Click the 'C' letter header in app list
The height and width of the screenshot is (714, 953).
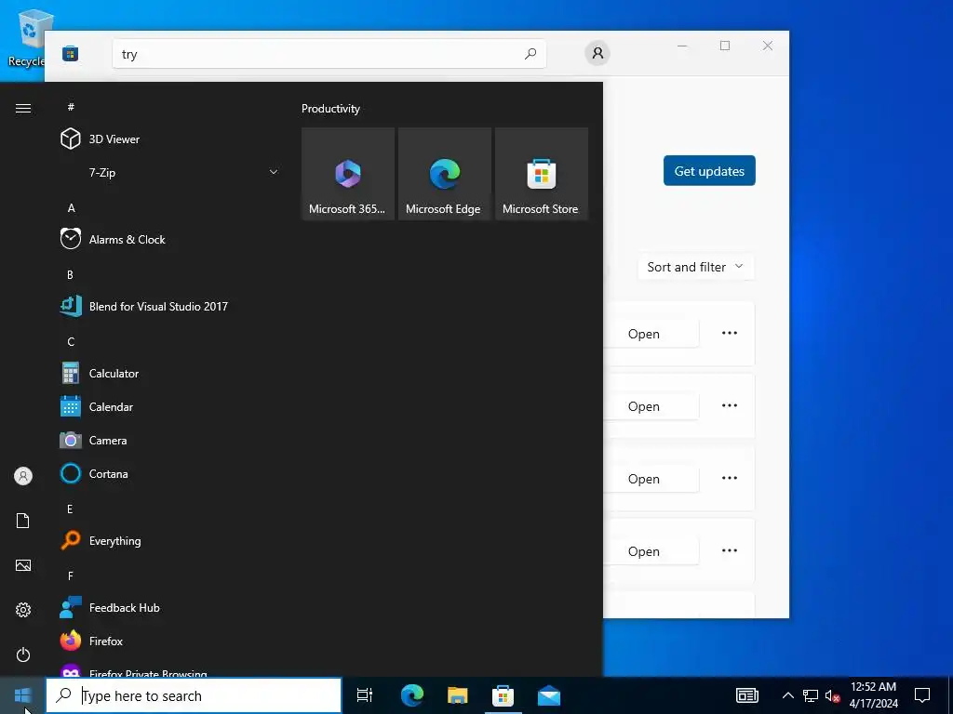point(71,341)
